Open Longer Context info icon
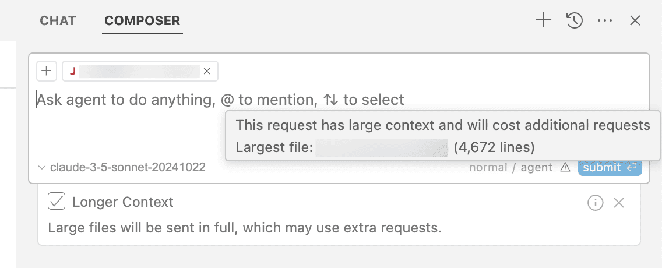The image size is (662, 268). pyautogui.click(x=596, y=203)
